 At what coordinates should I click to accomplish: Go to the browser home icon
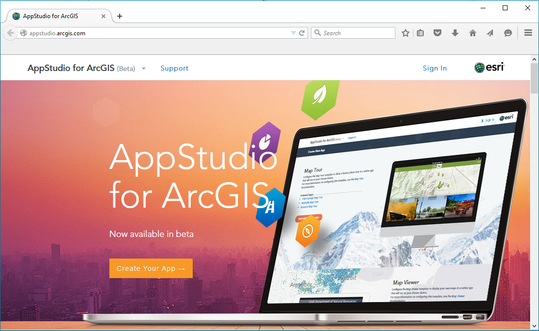click(x=473, y=33)
